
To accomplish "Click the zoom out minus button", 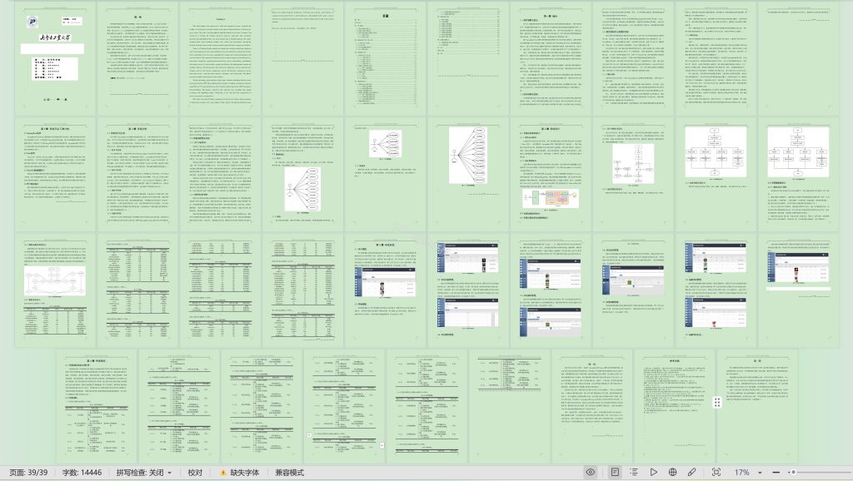I will coord(776,473).
